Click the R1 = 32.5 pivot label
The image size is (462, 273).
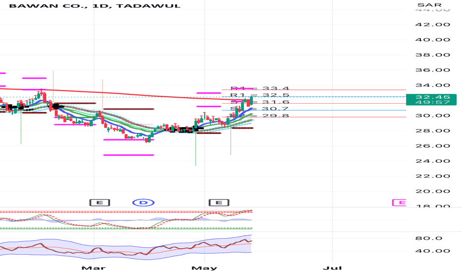[260, 95]
